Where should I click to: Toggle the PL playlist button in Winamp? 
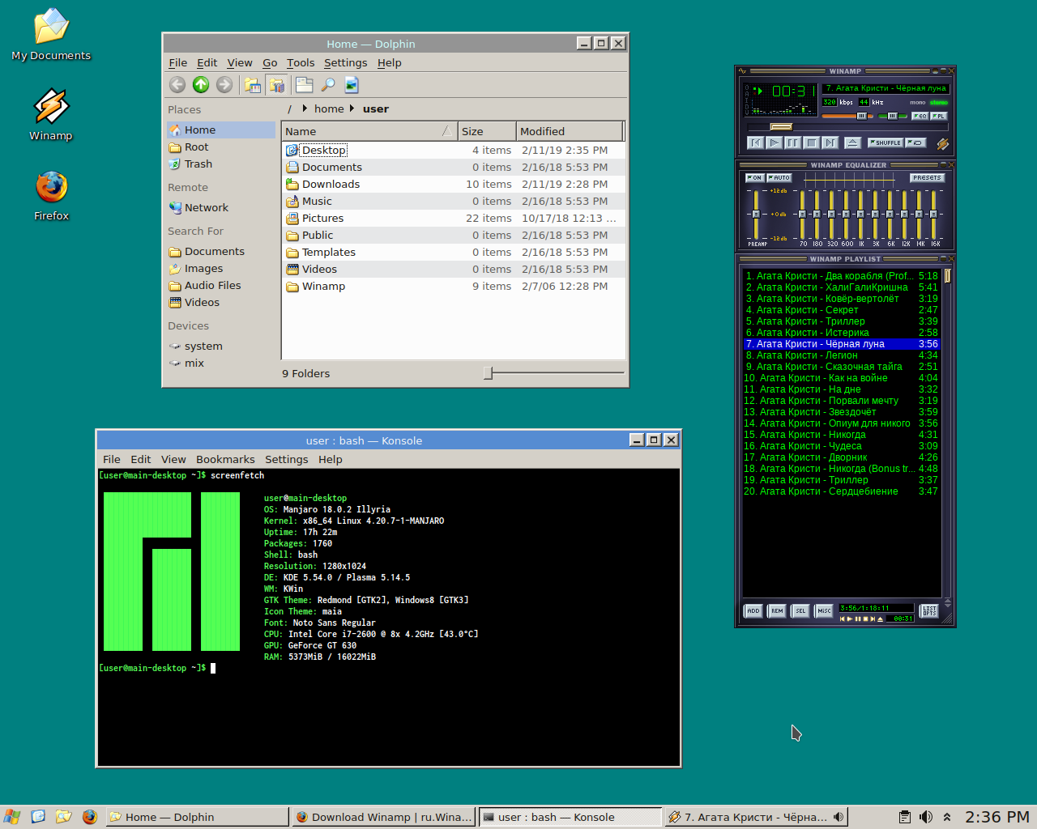938,116
